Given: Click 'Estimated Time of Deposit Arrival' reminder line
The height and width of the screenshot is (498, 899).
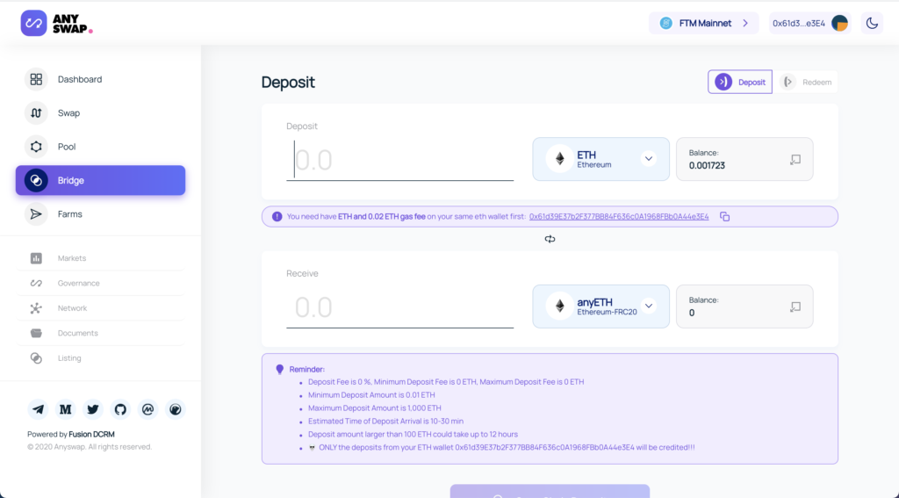Looking at the screenshot, I should pos(386,421).
